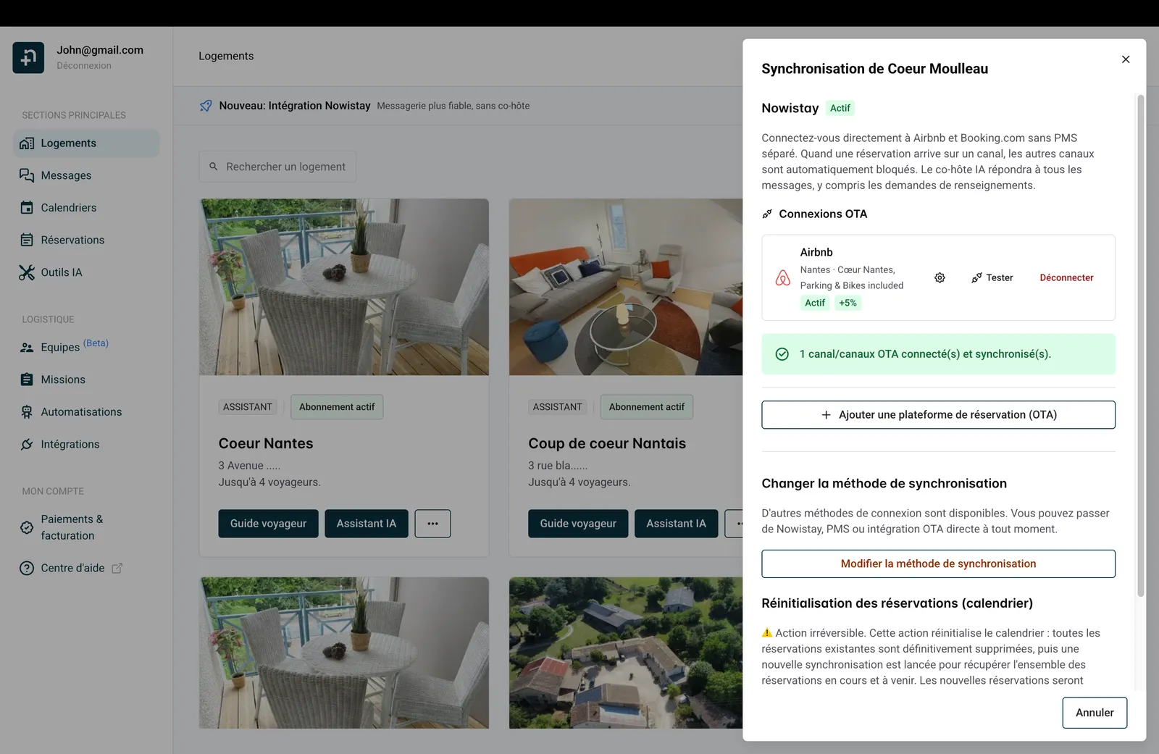This screenshot has height=754, width=1159.
Task: Click the Equipes people icon
Action: click(x=27, y=348)
